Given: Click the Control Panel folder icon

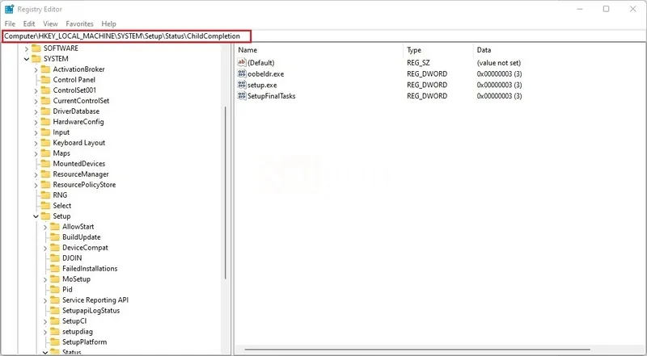Looking at the screenshot, I should point(45,80).
